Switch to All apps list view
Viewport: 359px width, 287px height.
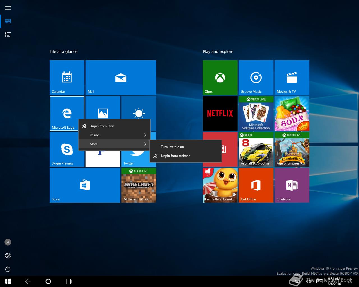pyautogui.click(x=8, y=35)
